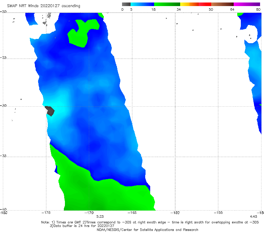This screenshot has width=264, height=232.
Task: Click the longitude label '-175'
Action: pos(46,213)
